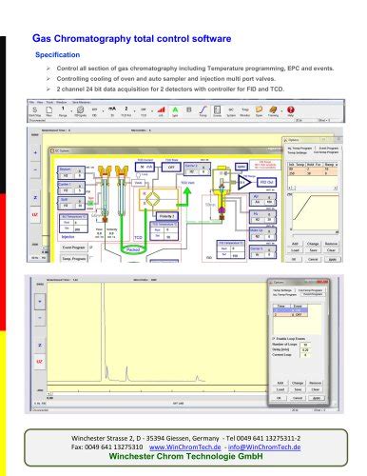This screenshot has width=367, height=476.
Task: Open the dropdown arrow next to TCD Pol
Action: [x=135, y=110]
